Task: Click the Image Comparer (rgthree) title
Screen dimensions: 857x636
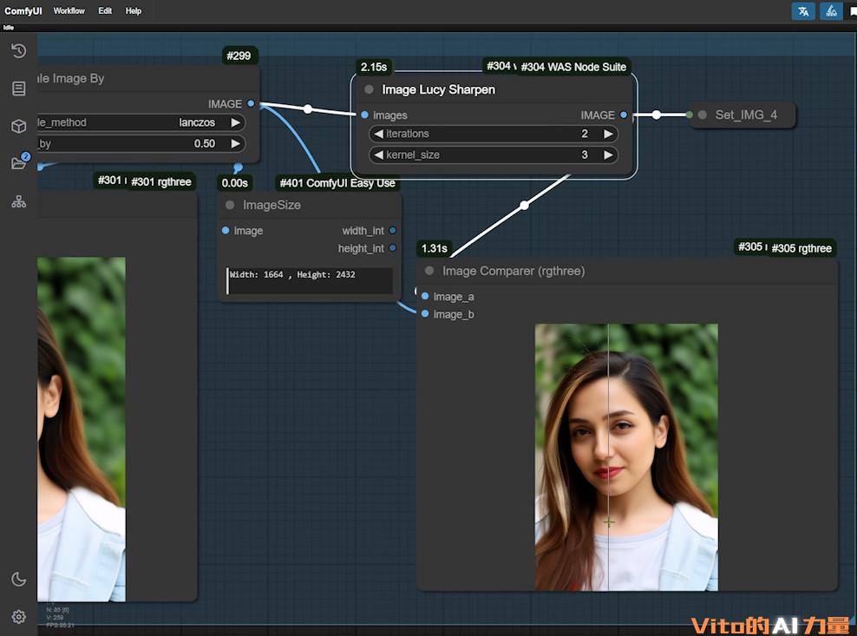Action: [514, 272]
